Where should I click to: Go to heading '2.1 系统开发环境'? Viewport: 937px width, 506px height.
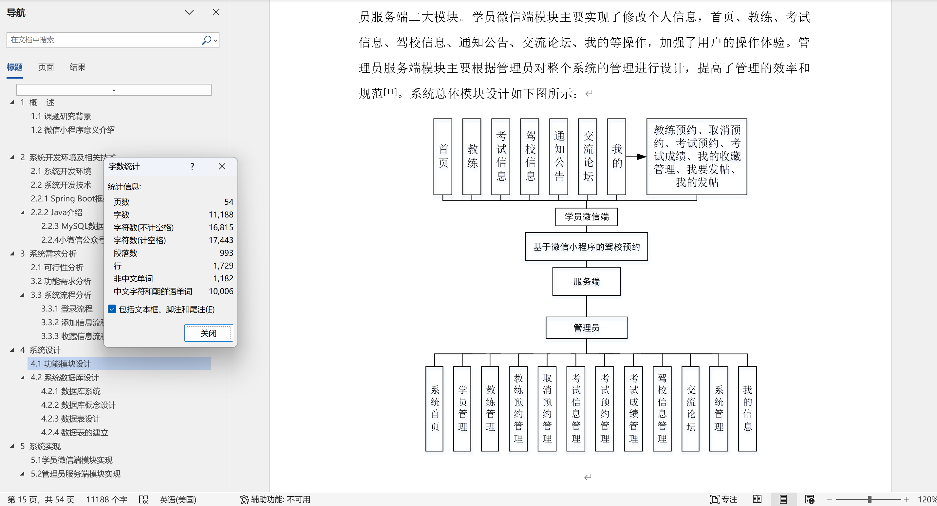click(x=61, y=171)
